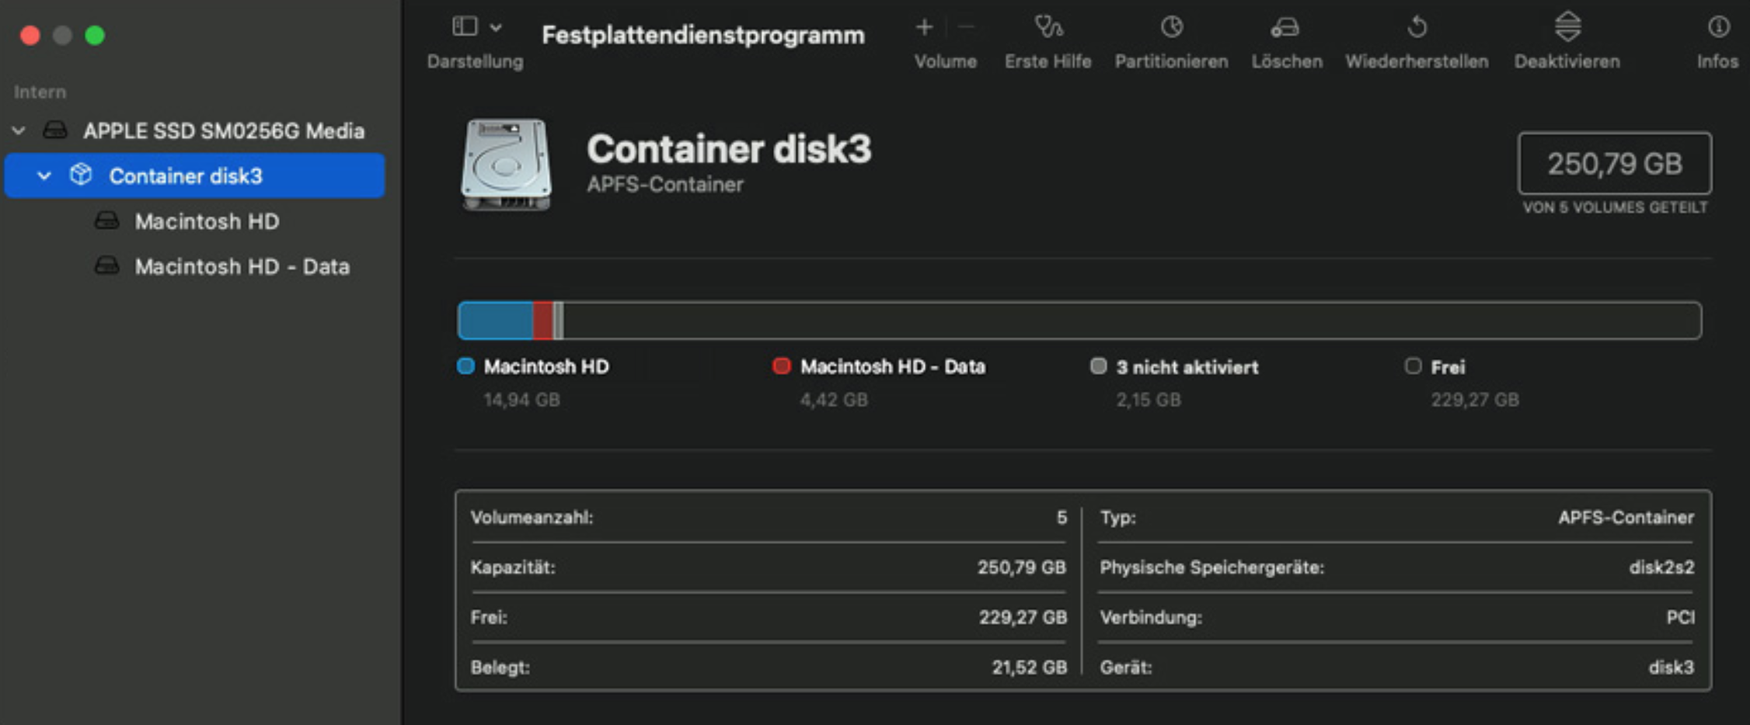Collapse the APPLE SSD SM0256G Media tree
The image size is (1750, 725).
pyautogui.click(x=19, y=130)
